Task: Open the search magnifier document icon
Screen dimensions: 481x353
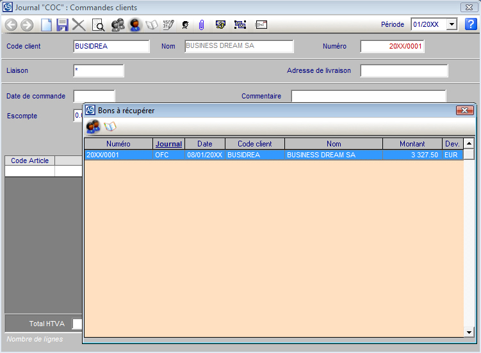Action: click(98, 25)
